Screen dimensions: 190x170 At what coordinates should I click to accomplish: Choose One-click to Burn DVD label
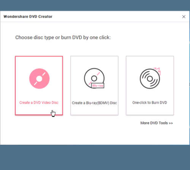(150, 103)
